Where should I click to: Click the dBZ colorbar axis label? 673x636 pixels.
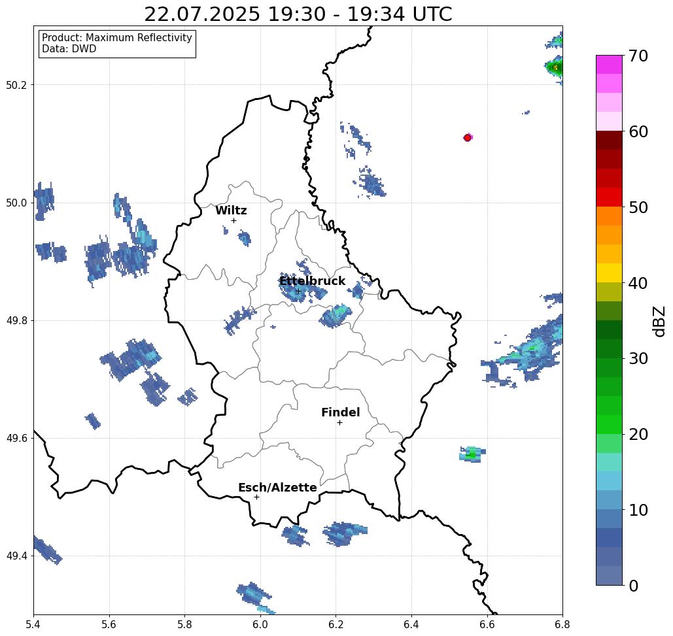click(659, 321)
